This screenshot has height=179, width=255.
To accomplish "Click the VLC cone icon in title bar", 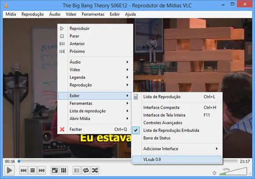I will point(6,5).
